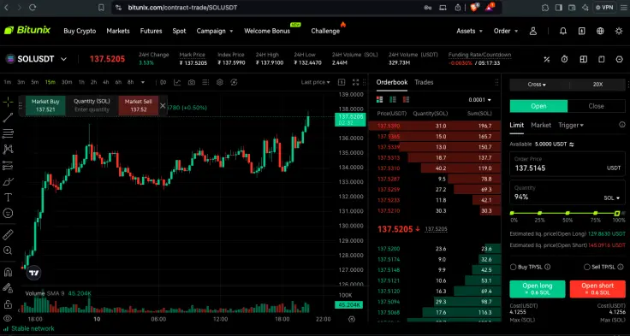This screenshot has height=336, width=630.
Task: Open notifications bell
Action: click(x=563, y=32)
